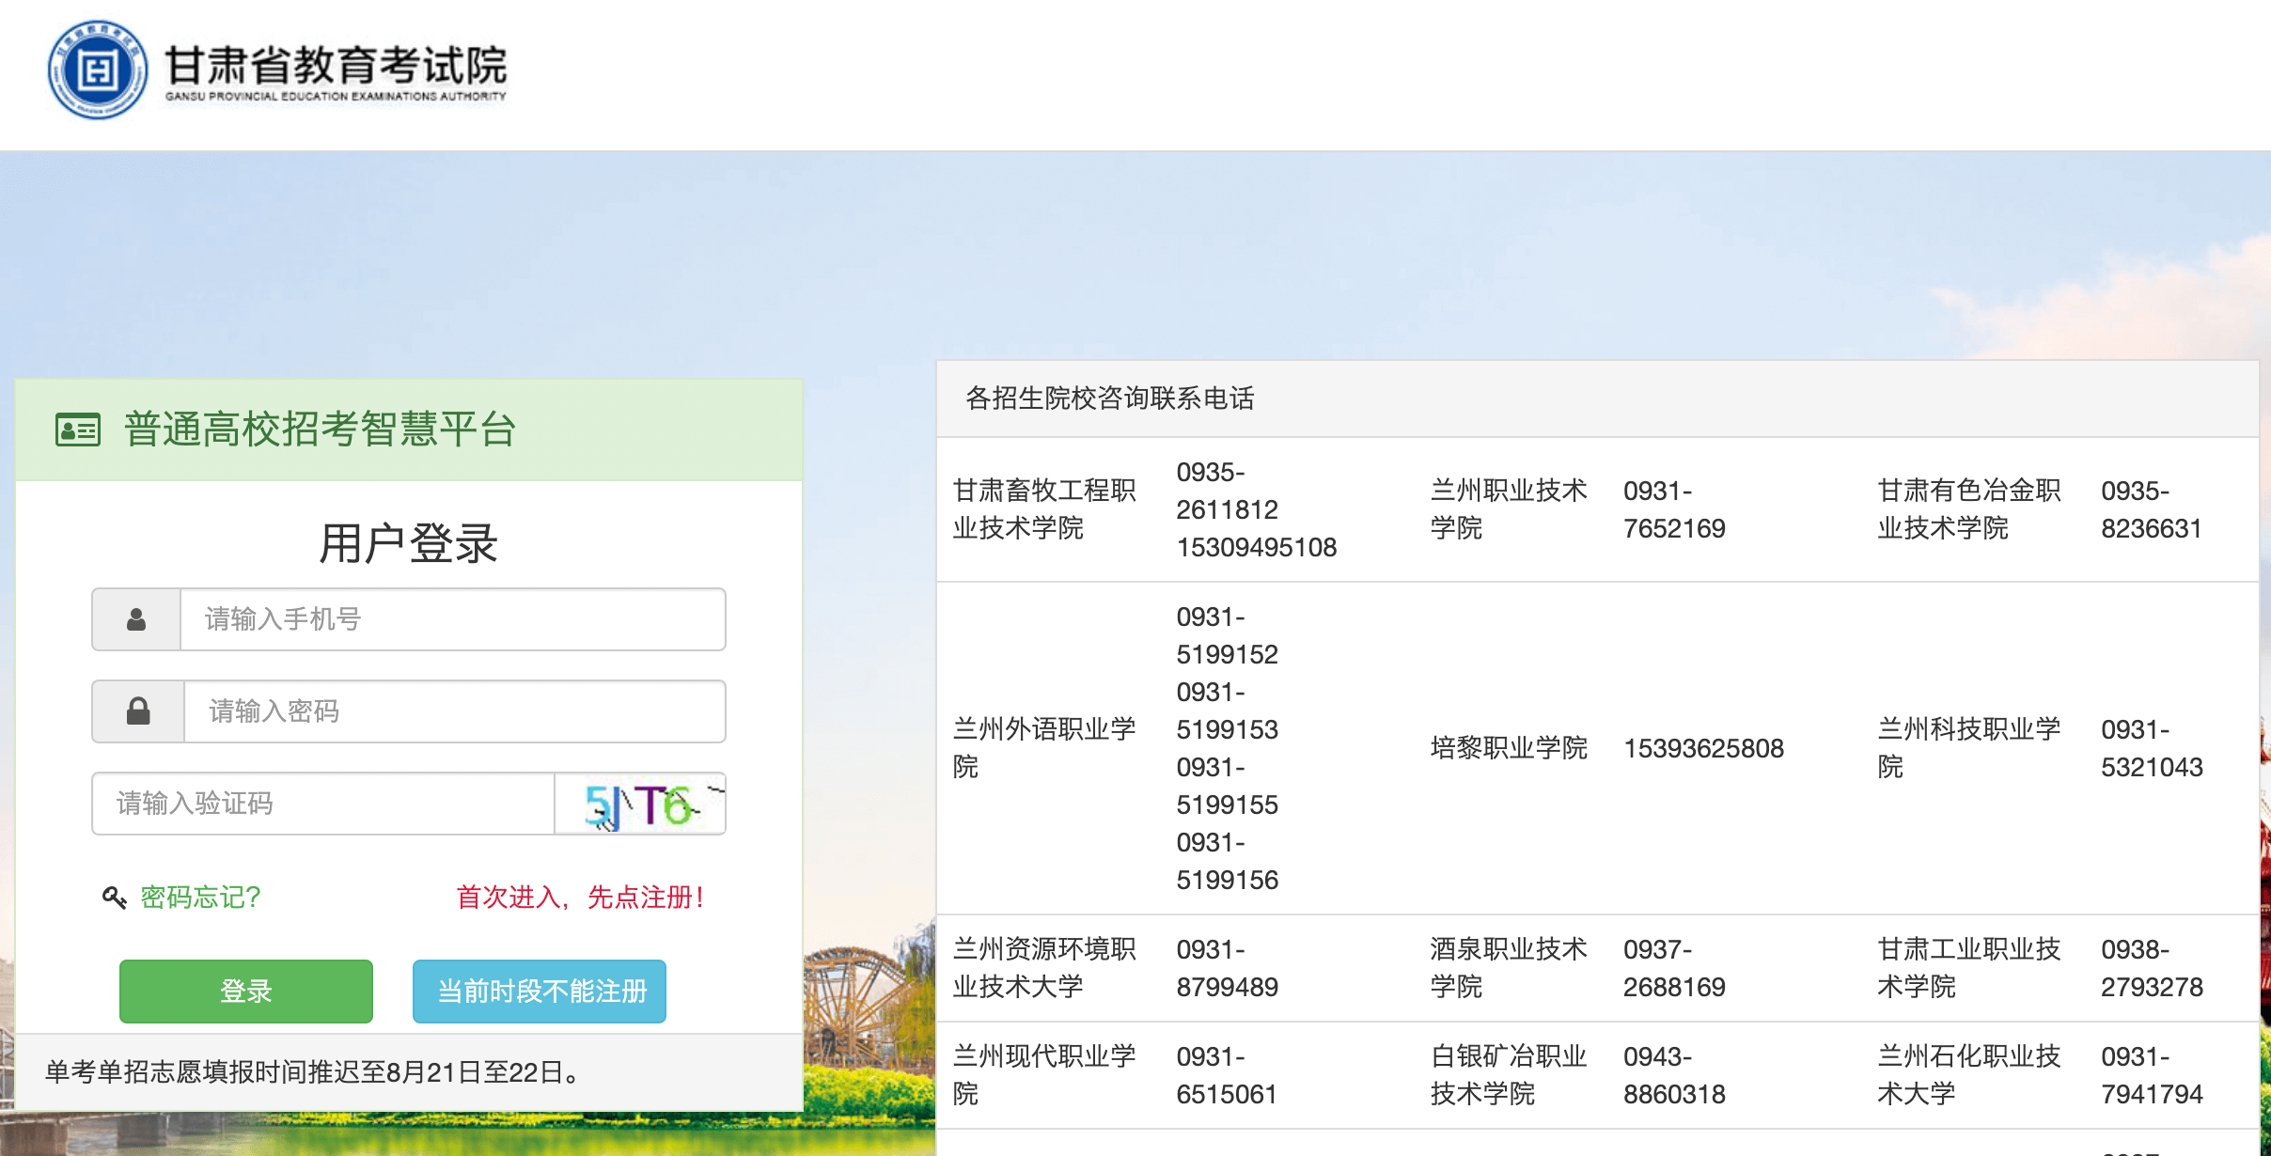Click the Gansu Education Examinations Authority logo
The height and width of the screenshot is (1156, 2271).
[x=98, y=70]
